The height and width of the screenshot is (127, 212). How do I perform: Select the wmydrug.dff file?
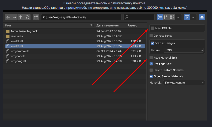tap(18, 61)
